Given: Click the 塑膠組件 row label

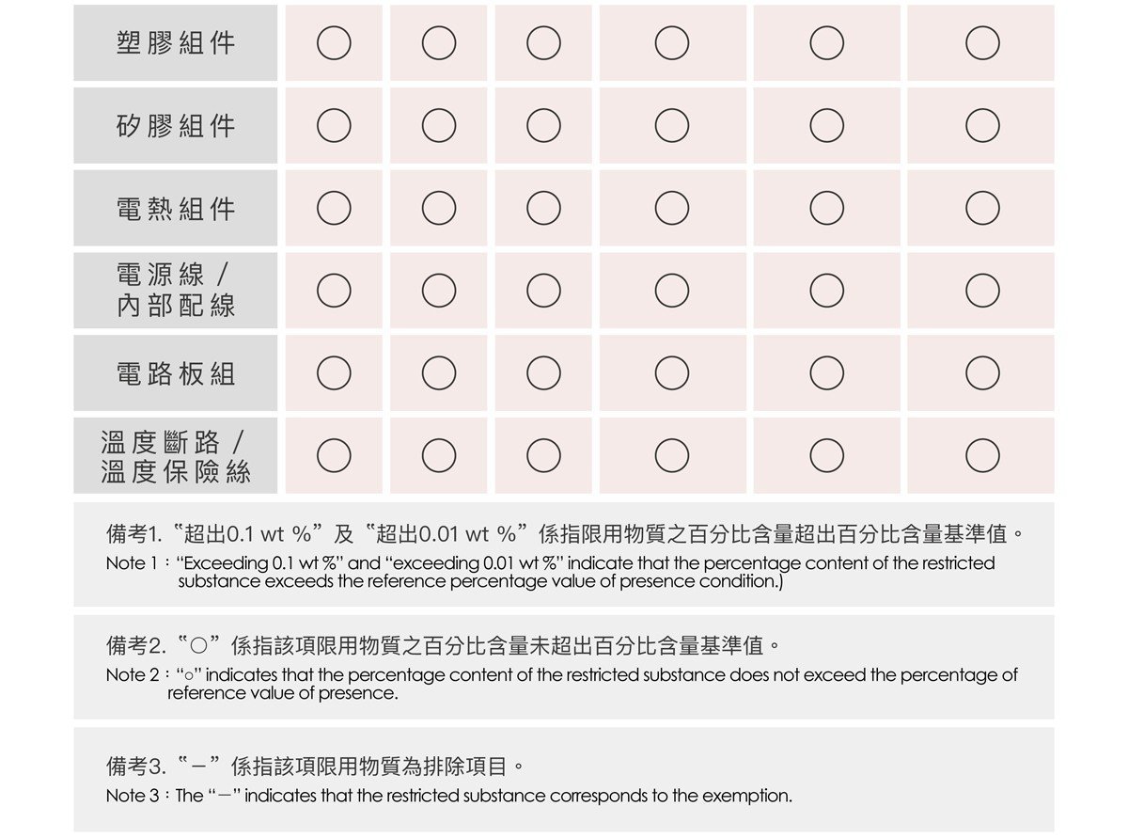Looking at the screenshot, I should pyautogui.click(x=176, y=43).
